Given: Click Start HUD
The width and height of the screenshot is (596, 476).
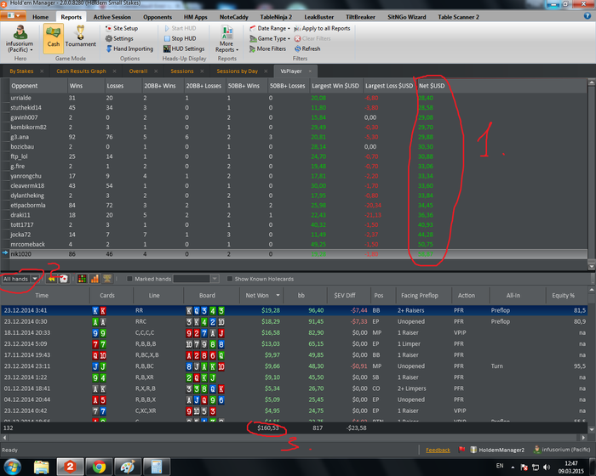Looking at the screenshot, I should coord(181,28).
